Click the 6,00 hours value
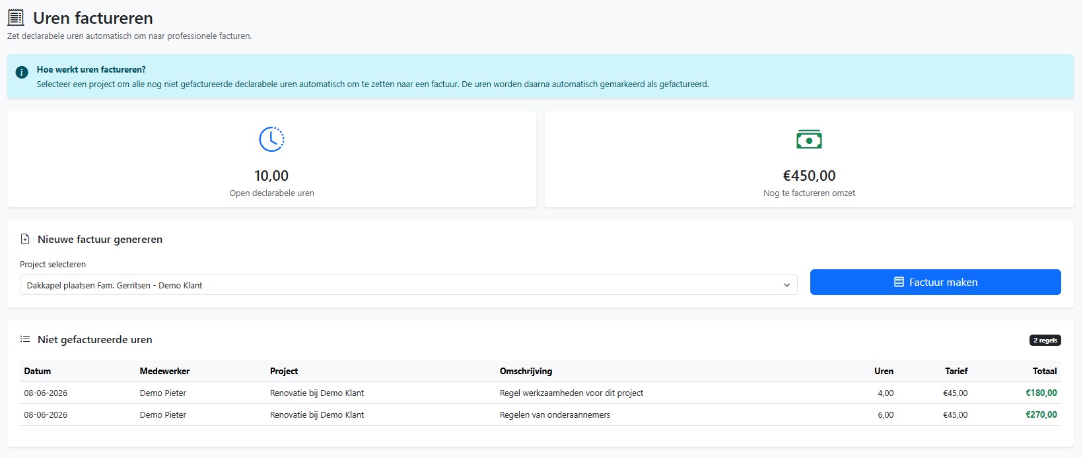Viewport: 1083px width, 458px height. (x=886, y=414)
